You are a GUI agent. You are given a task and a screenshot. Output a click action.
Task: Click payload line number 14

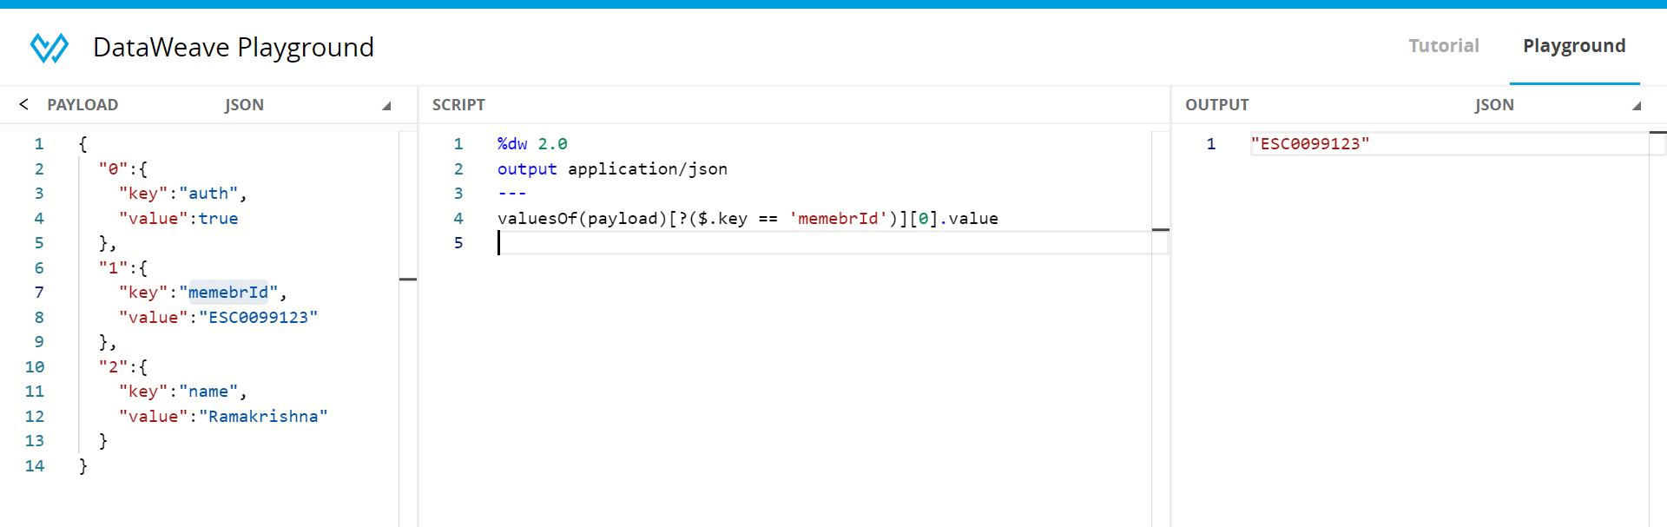35,466
